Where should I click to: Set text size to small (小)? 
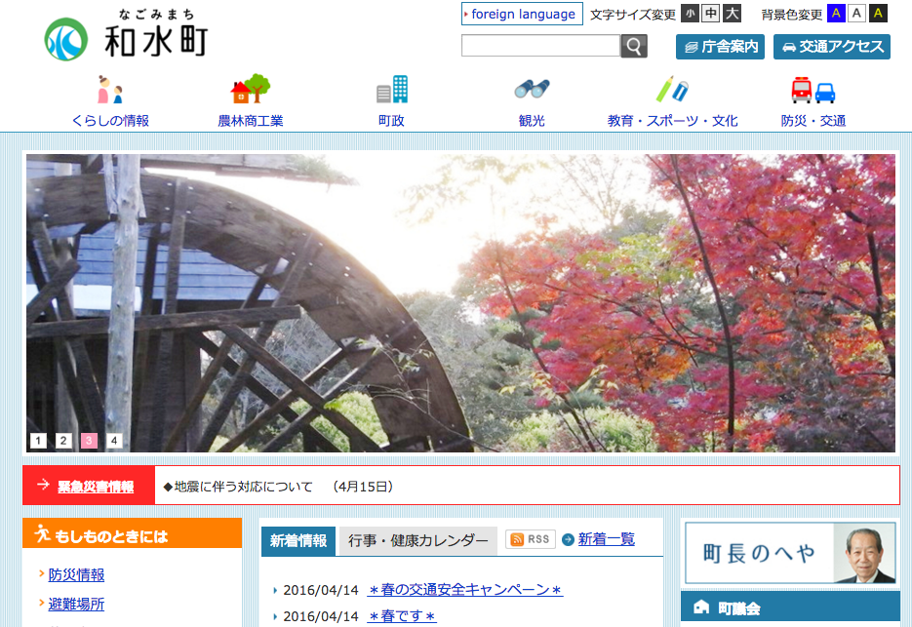[x=690, y=13]
